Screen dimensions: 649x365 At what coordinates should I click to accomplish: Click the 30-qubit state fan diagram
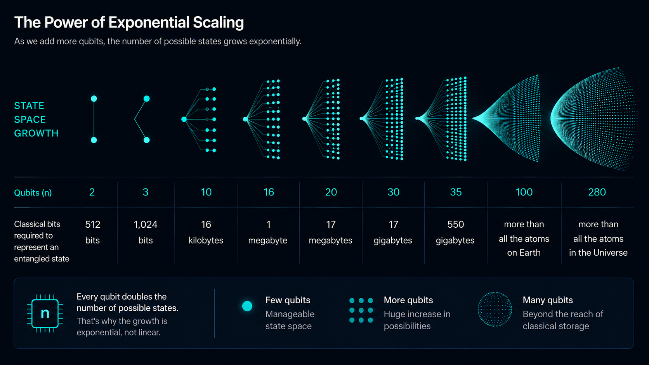[382, 119]
